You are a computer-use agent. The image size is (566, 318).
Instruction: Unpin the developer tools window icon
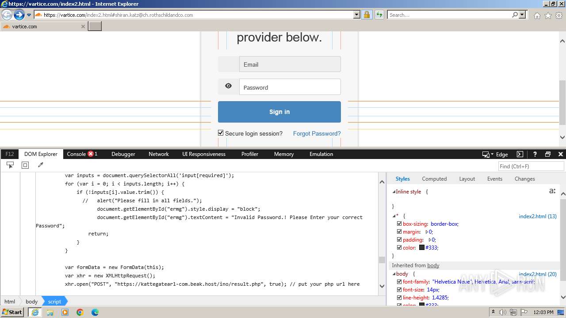tap(548, 154)
